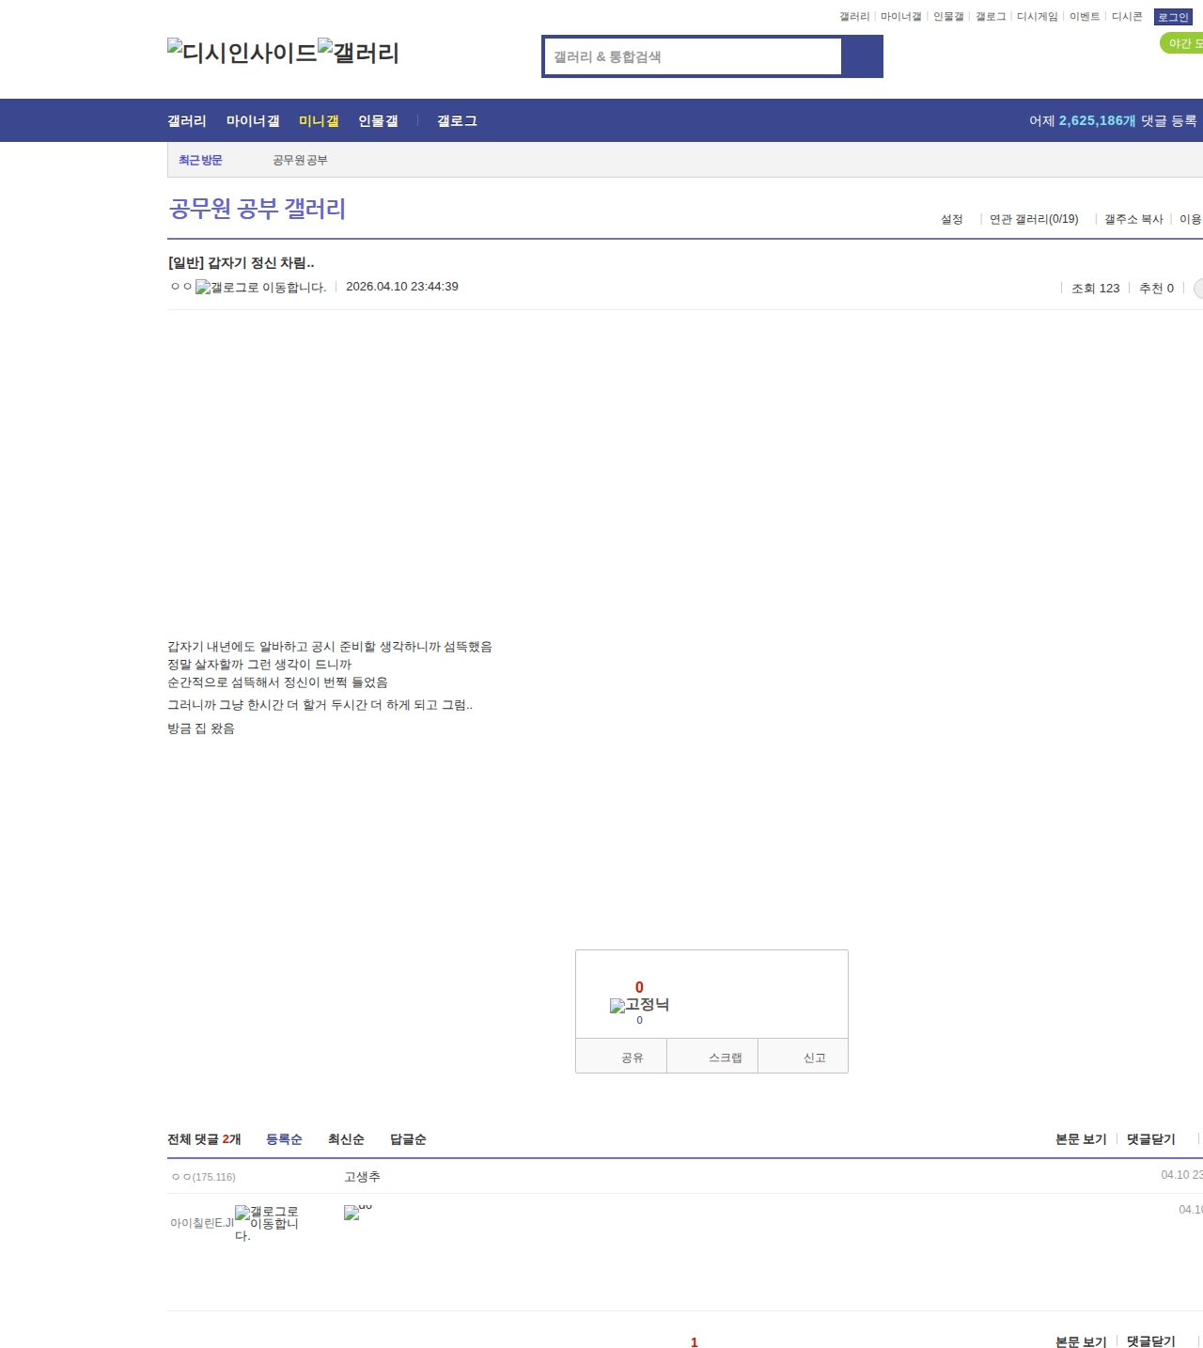The height and width of the screenshot is (1348, 1203).
Task: Click the 고정닉 recommend icon
Action: [639, 1005]
